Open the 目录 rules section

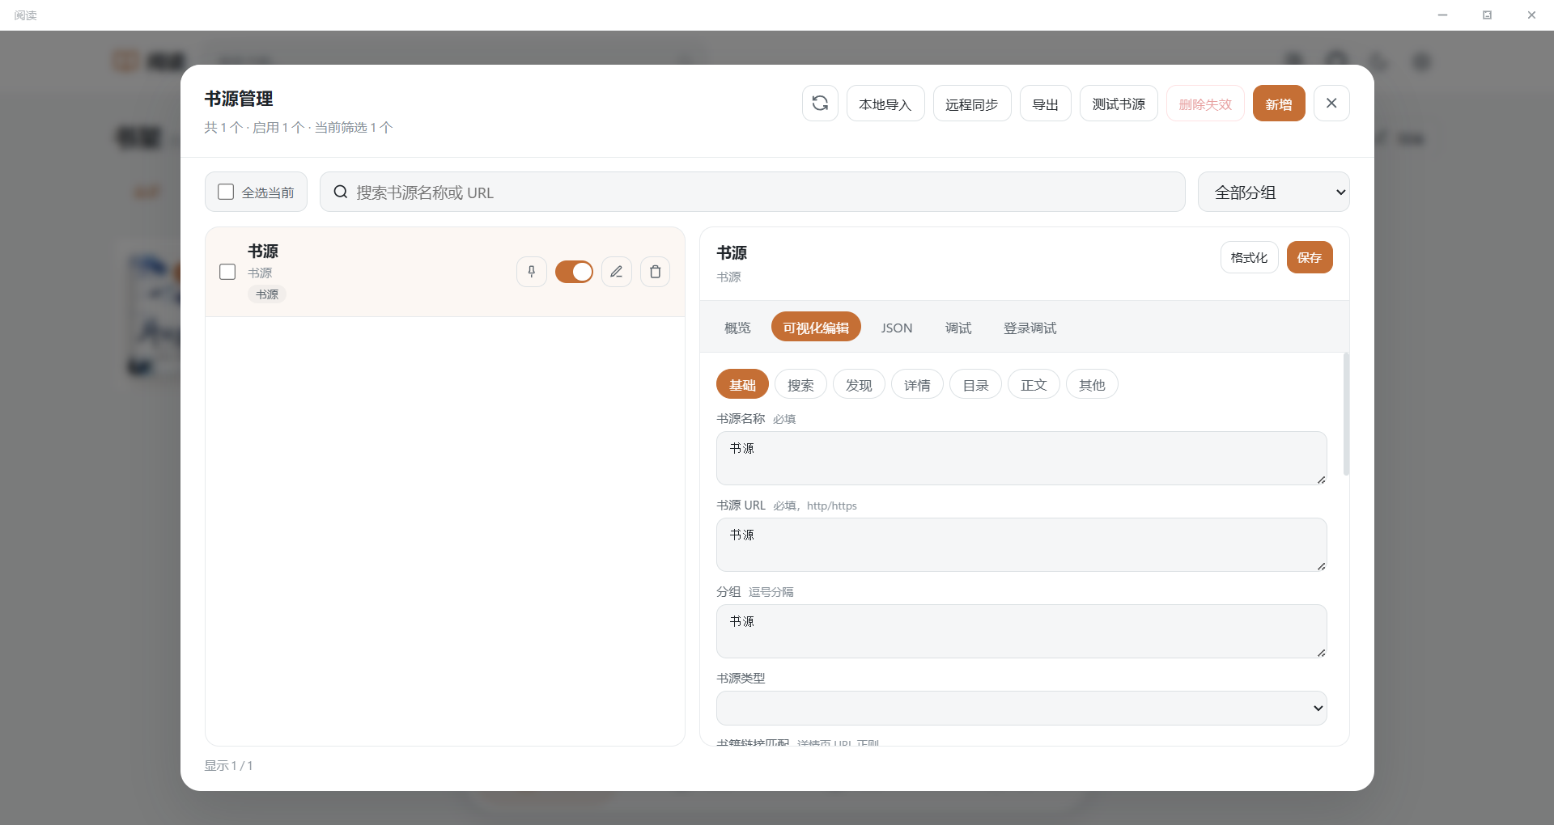pos(975,384)
